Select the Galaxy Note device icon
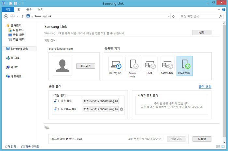 [x=133, y=64]
